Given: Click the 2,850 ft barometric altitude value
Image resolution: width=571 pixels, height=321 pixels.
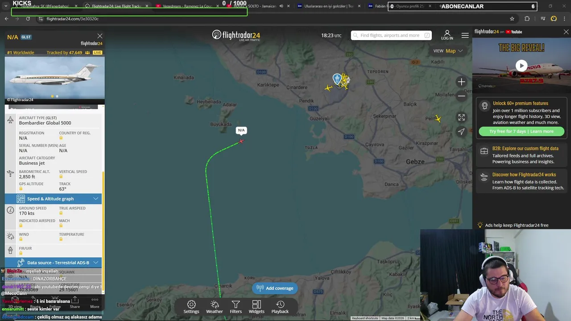Looking at the screenshot, I should [x=27, y=177].
